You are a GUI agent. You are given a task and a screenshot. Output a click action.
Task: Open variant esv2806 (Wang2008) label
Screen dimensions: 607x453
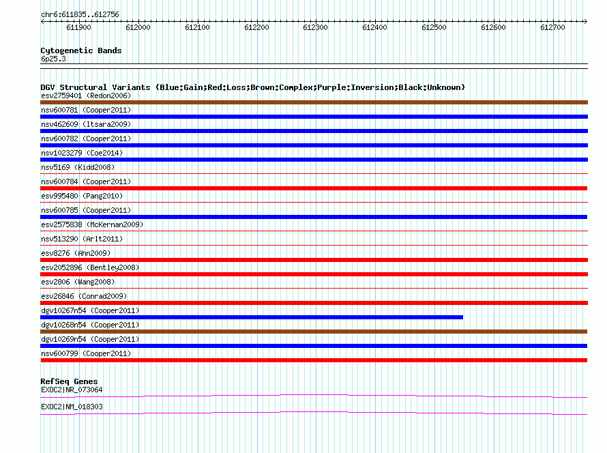[78, 282]
